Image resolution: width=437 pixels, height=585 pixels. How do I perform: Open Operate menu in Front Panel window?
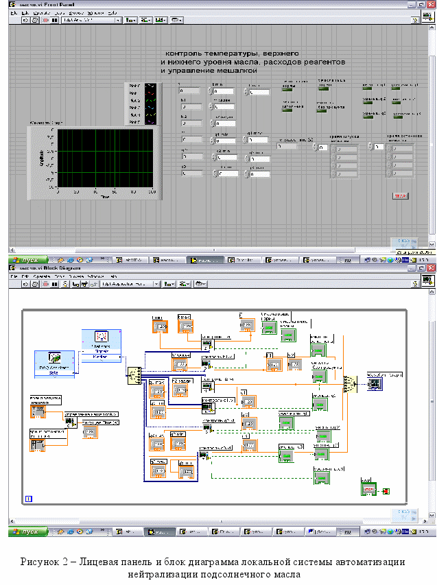[42, 12]
